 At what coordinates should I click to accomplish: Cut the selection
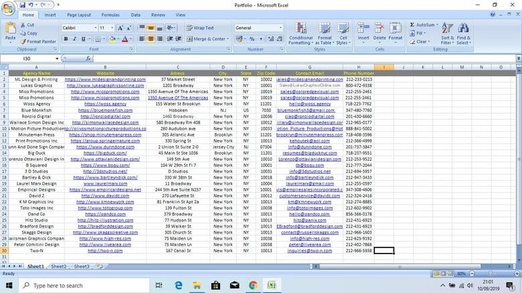tap(27, 25)
